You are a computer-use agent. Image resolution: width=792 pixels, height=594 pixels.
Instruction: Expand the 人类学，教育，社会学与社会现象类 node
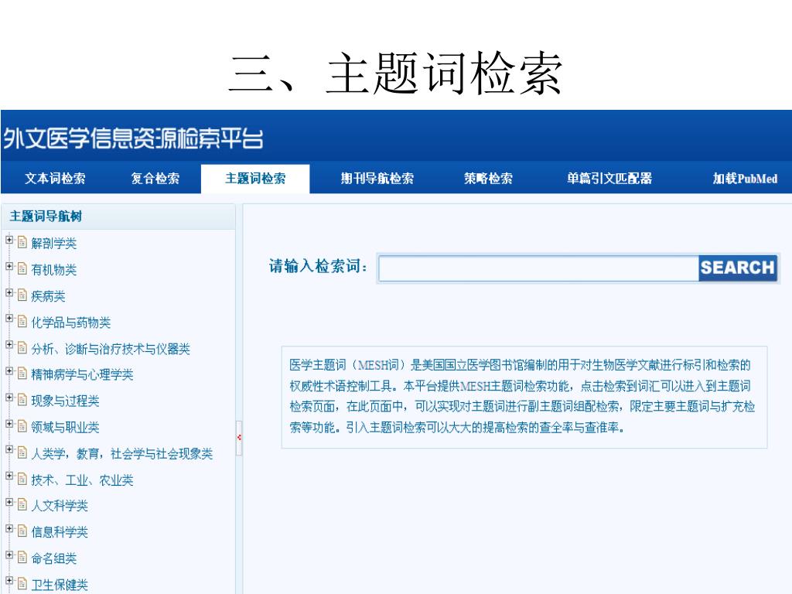[9, 449]
